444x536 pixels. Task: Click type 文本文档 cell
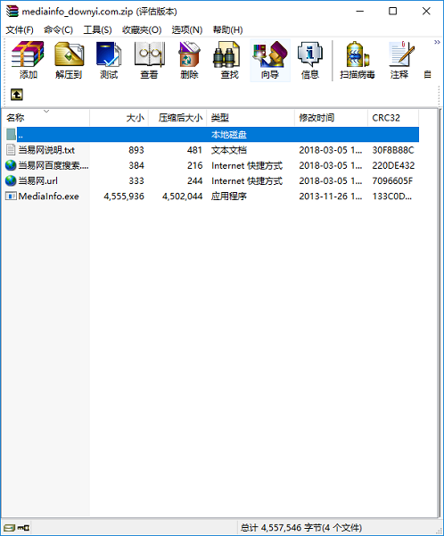pos(228,150)
